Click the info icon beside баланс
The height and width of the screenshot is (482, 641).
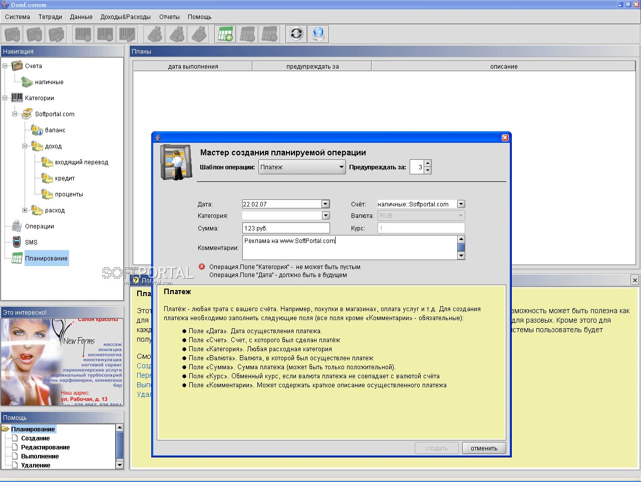pos(37,130)
